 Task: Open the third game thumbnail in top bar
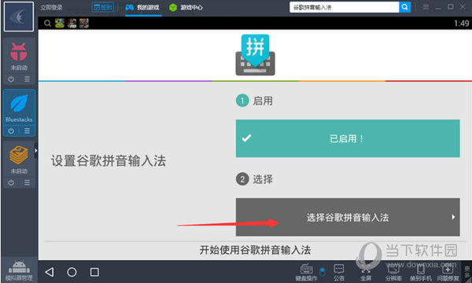[84, 23]
